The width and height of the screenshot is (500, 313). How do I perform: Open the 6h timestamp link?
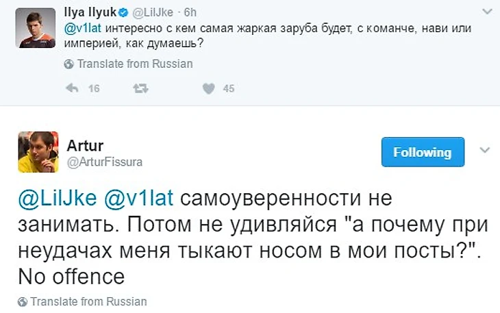[190, 12]
